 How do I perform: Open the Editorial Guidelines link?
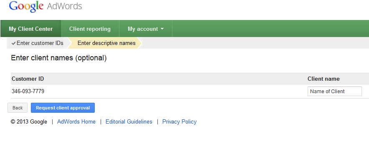129,122
